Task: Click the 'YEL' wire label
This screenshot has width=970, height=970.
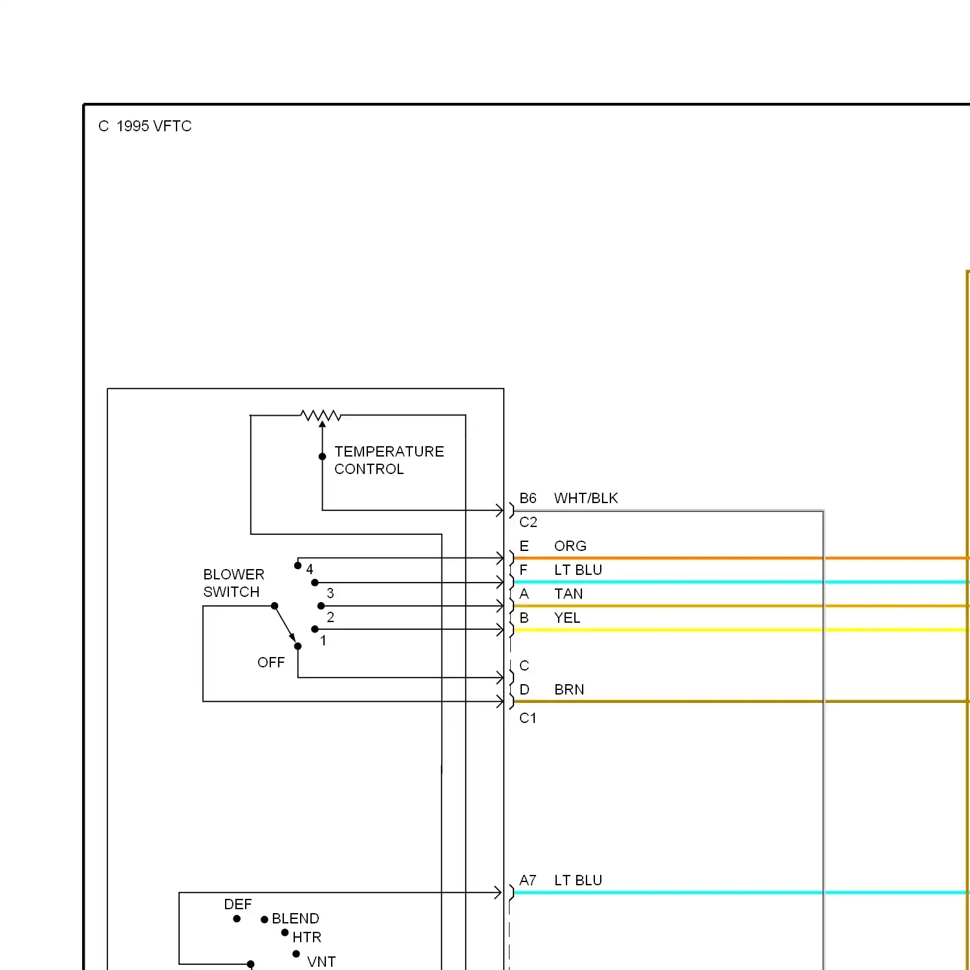Action: point(566,618)
